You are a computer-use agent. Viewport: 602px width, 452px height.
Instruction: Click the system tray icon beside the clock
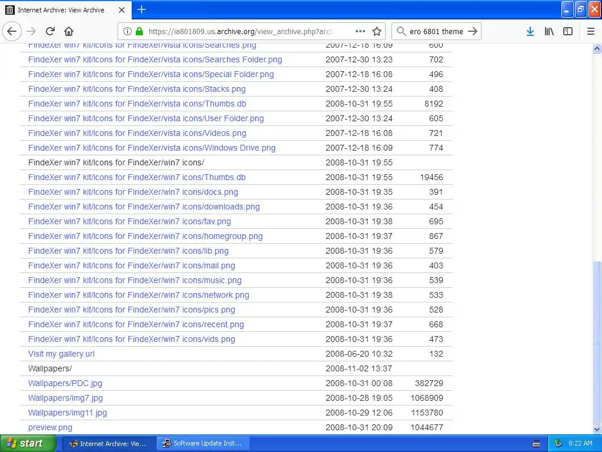pyautogui.click(x=558, y=444)
